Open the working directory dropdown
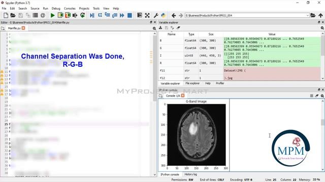325x182 pixels. 307,16
